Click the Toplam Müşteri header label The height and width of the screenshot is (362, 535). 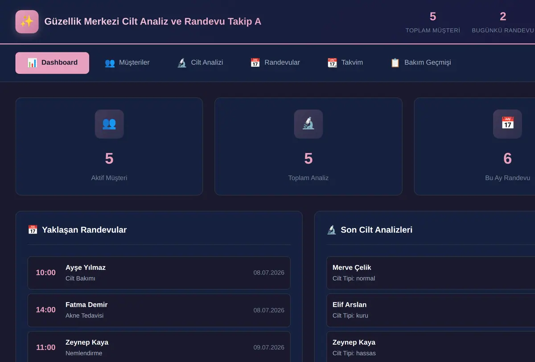coord(432,30)
